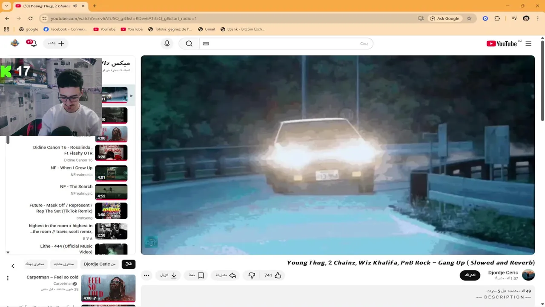The height and width of the screenshot is (307, 545).
Task: Open the google bookmark
Action: [x=29, y=29]
